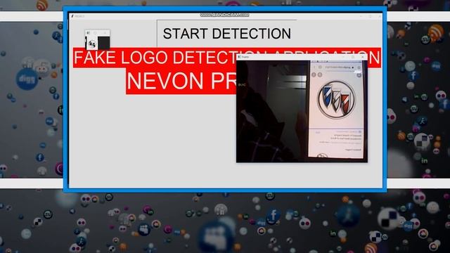Click the feather icon in main window title bar

point(72,16)
